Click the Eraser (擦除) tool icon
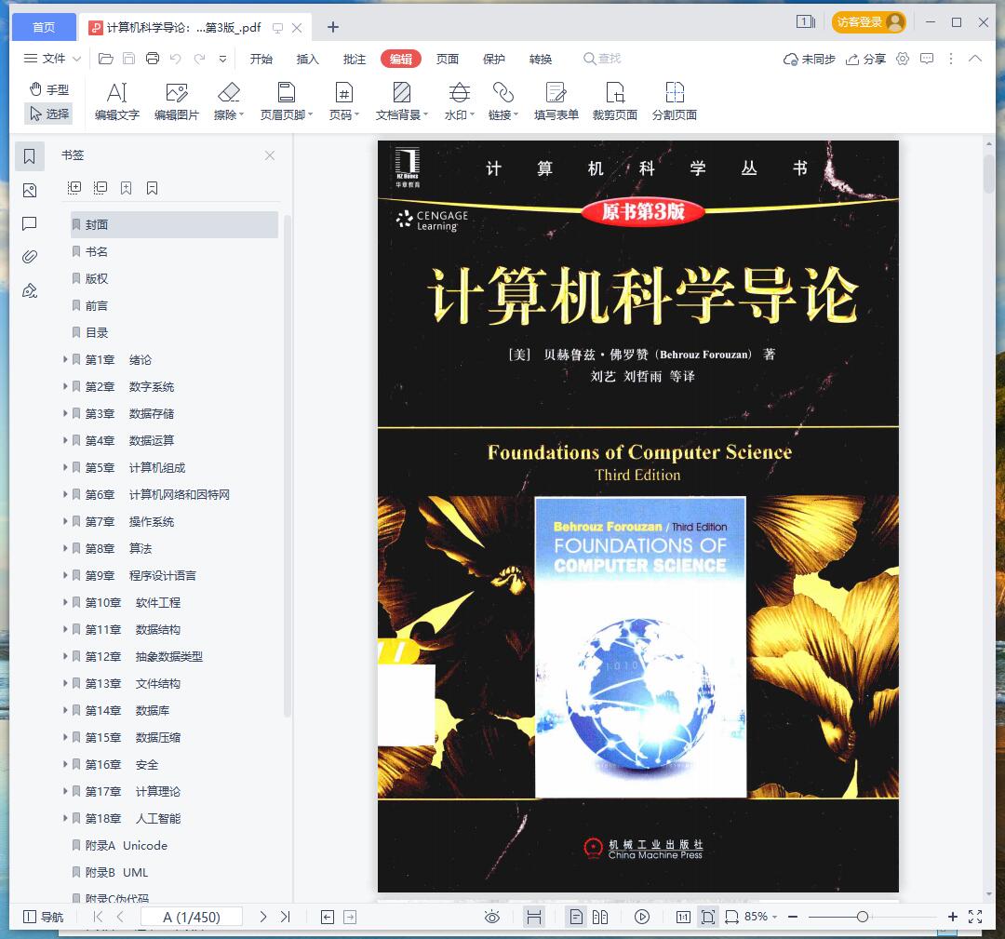Viewport: 1005px width, 939px height. click(228, 93)
